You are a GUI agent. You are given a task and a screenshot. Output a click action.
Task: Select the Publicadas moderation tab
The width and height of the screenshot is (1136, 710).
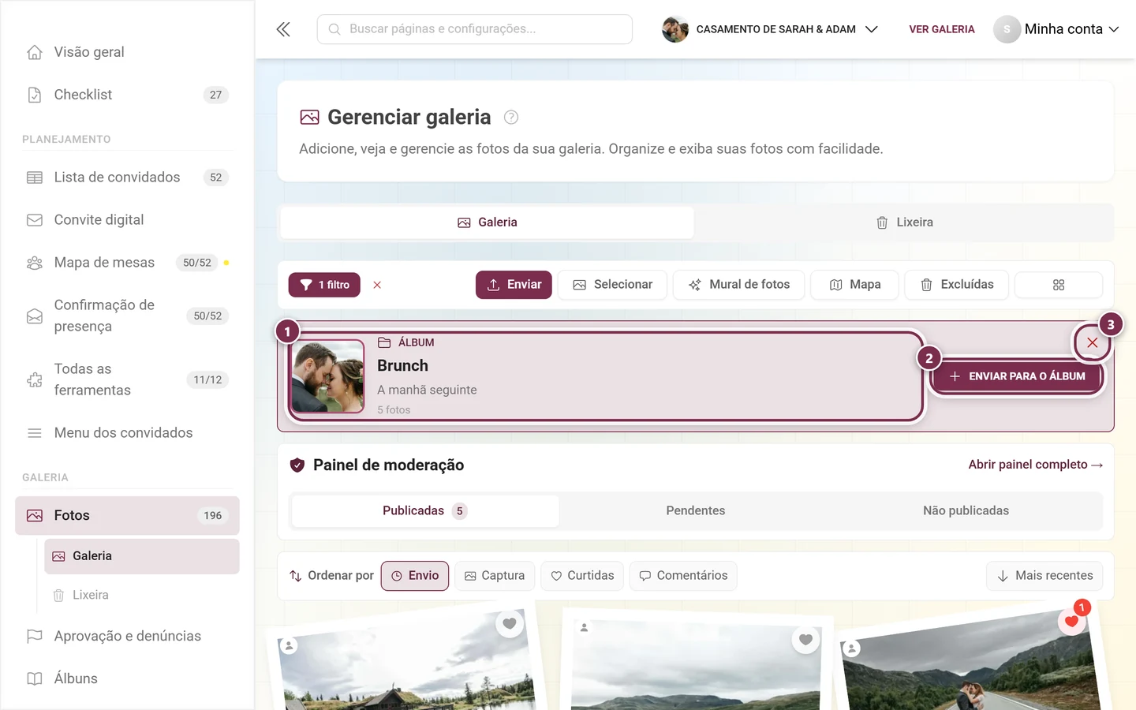coord(425,511)
